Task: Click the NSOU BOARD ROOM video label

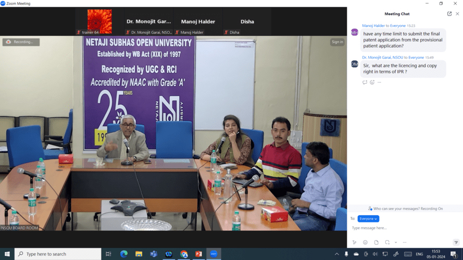Action: coord(19,228)
